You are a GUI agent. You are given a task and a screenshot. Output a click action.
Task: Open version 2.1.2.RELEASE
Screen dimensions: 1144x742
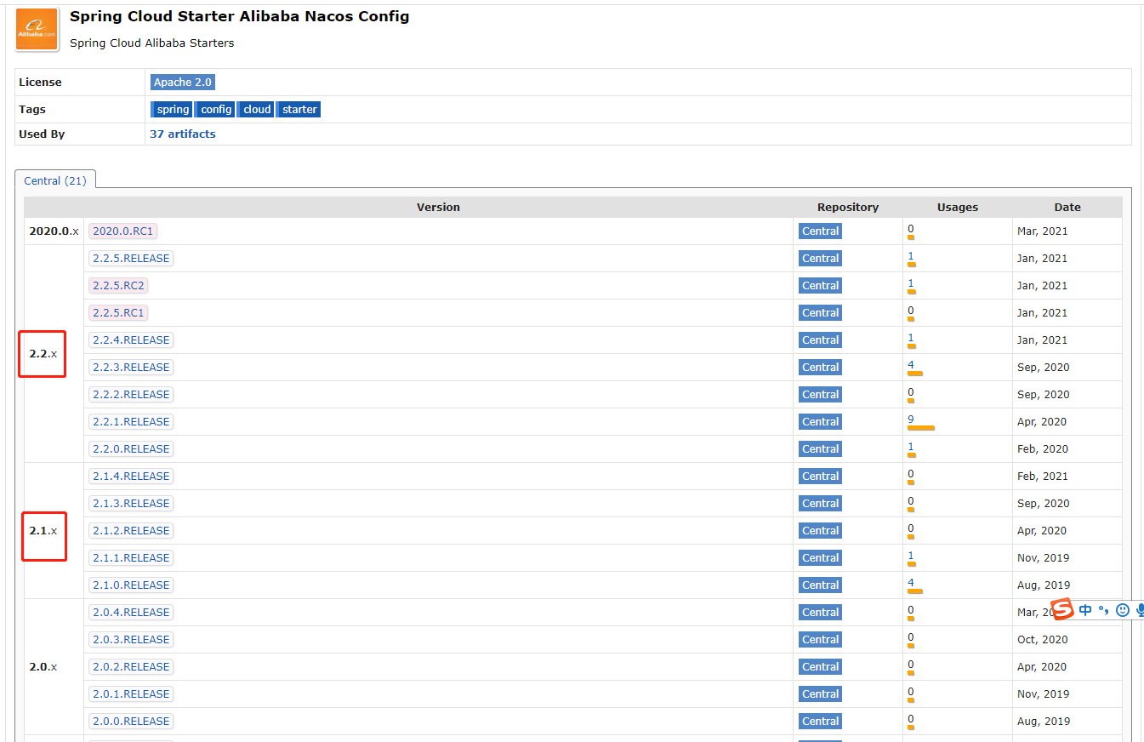point(131,531)
